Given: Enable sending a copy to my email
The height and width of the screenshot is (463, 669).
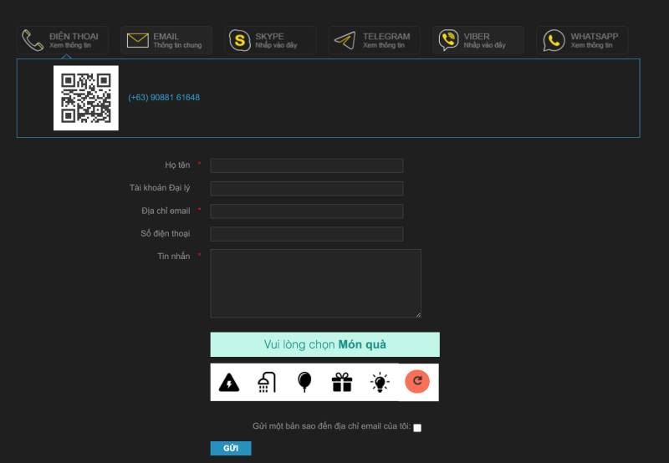Looking at the screenshot, I should click(417, 428).
